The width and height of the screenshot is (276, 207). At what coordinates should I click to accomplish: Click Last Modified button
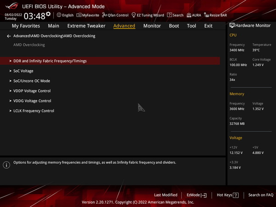[166, 195]
